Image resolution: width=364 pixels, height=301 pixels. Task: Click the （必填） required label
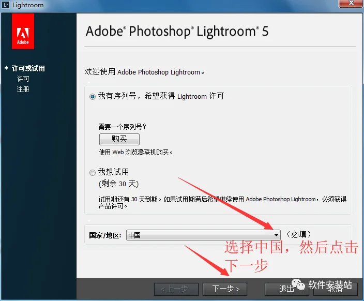coord(298,234)
